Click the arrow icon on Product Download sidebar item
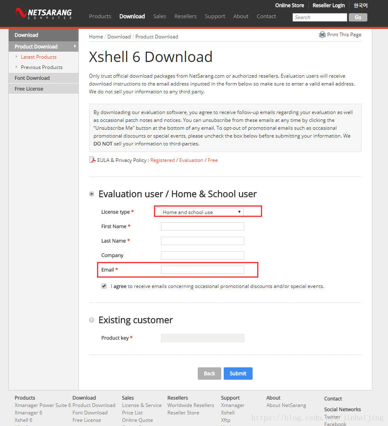 pyautogui.click(x=75, y=46)
